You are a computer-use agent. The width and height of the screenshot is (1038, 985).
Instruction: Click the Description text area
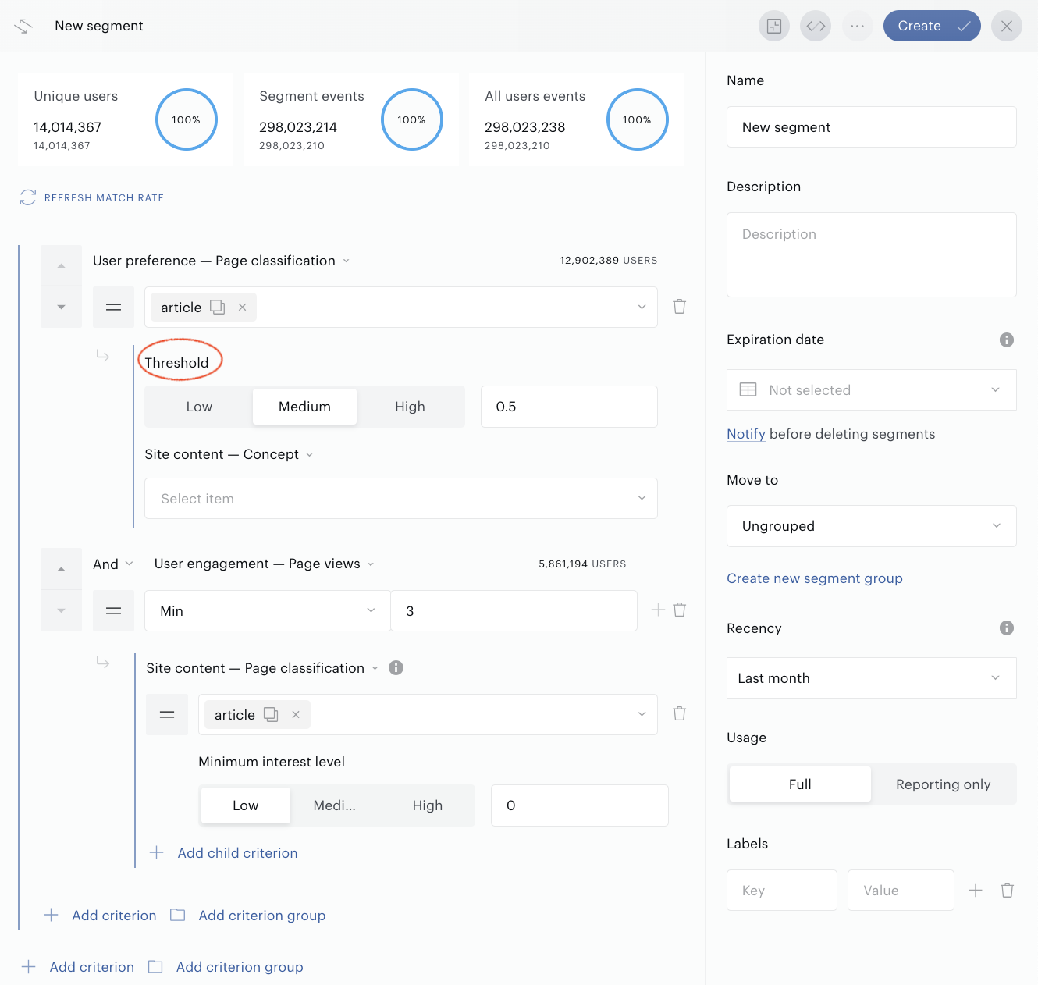tap(871, 254)
